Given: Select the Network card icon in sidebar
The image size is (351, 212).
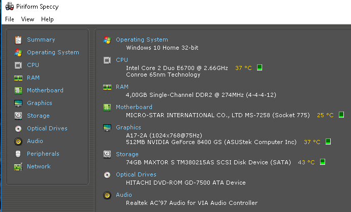Looking at the screenshot, I should coord(18,167).
